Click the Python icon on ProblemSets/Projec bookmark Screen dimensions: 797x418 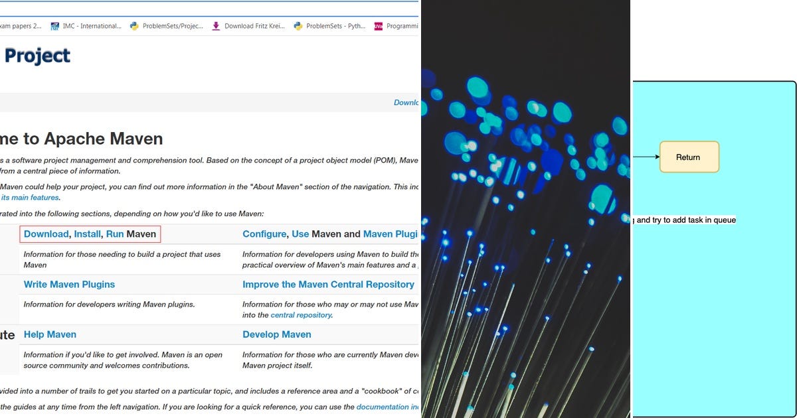[x=133, y=26]
